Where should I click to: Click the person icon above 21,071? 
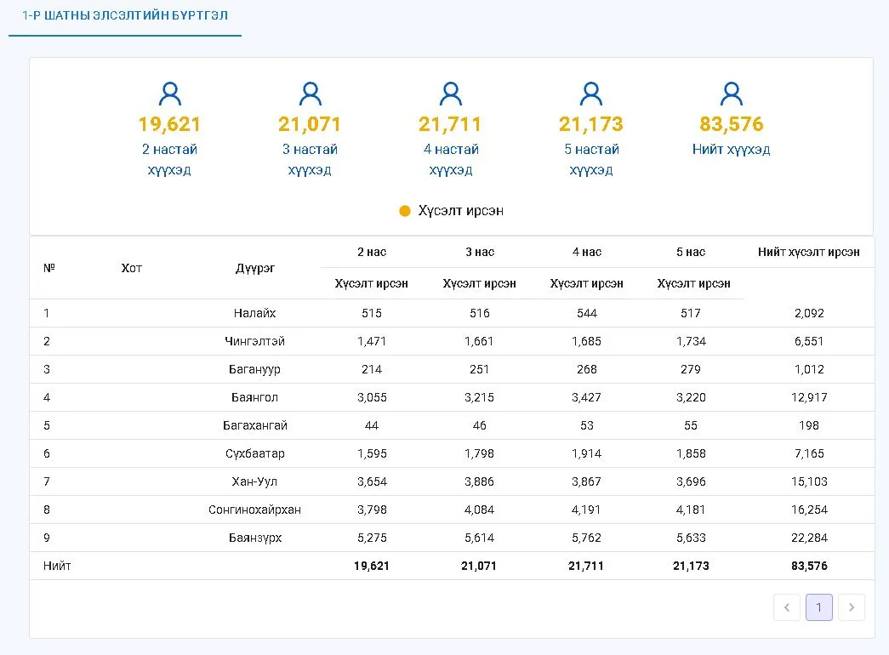point(311,94)
